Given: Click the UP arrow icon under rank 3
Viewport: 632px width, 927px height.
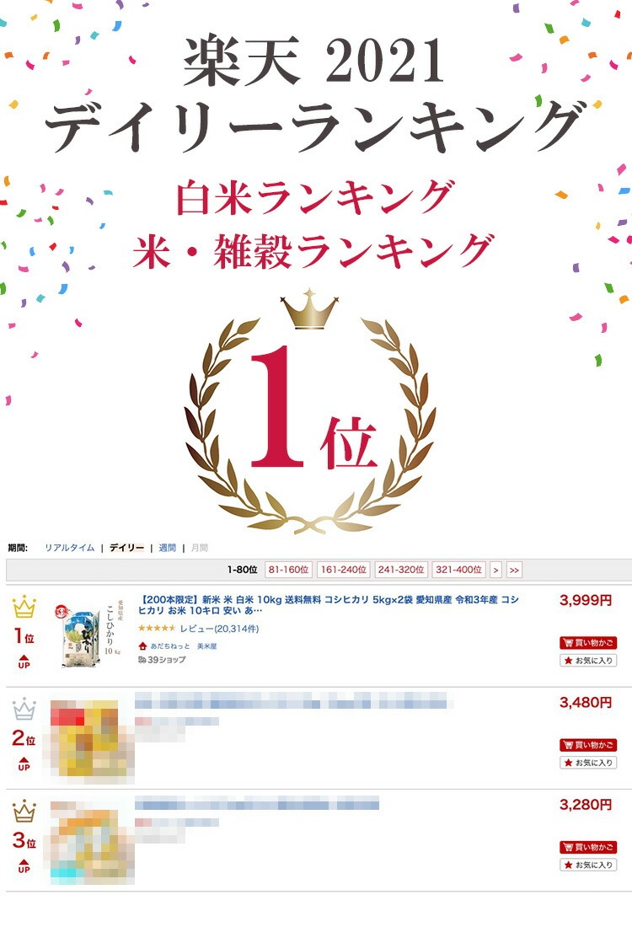Looking at the screenshot, I should tap(24, 865).
